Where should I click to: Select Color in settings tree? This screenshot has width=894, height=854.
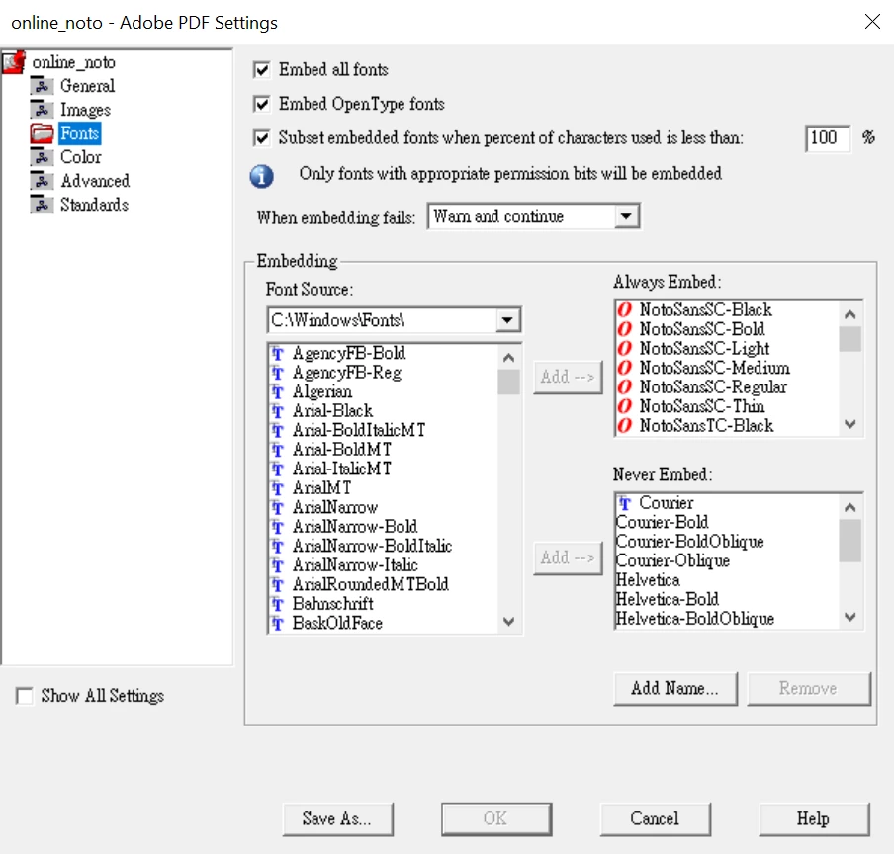pos(81,157)
